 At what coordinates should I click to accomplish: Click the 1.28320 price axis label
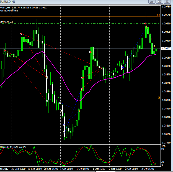pos(166,117)
